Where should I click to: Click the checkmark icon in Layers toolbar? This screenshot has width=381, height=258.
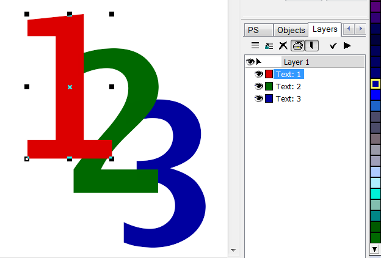pyautogui.click(x=333, y=45)
